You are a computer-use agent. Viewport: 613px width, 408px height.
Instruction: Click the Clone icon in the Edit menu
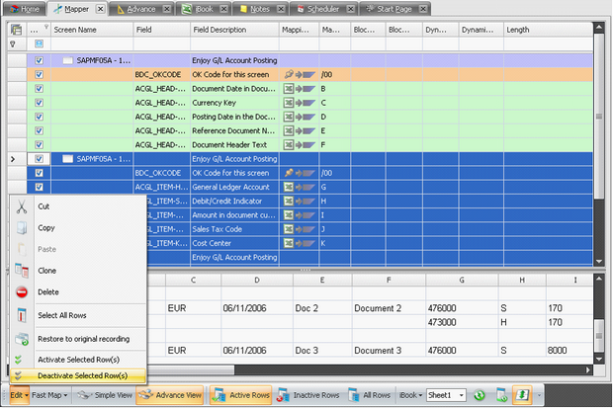[21, 270]
